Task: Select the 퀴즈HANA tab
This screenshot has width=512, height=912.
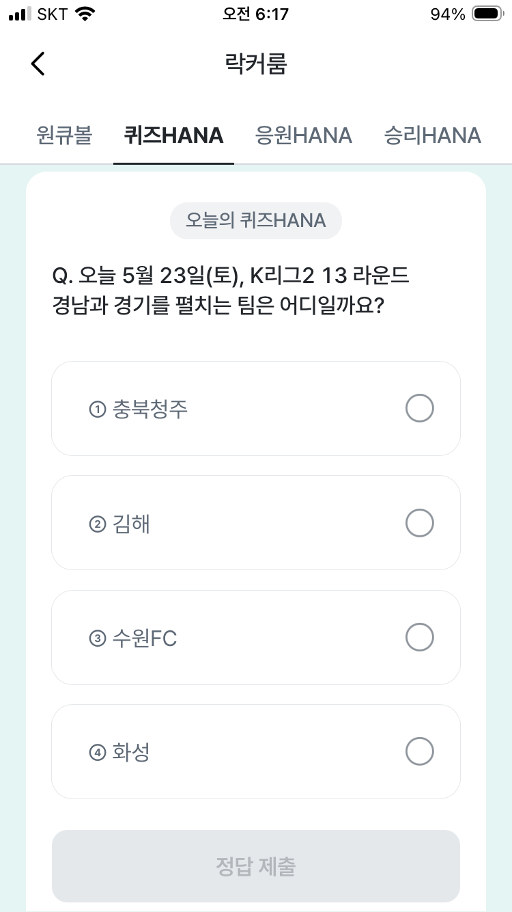Action: click(x=173, y=135)
